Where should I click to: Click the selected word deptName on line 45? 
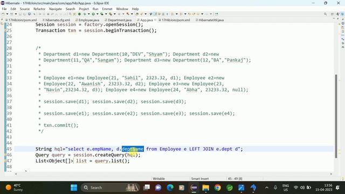[133, 149]
